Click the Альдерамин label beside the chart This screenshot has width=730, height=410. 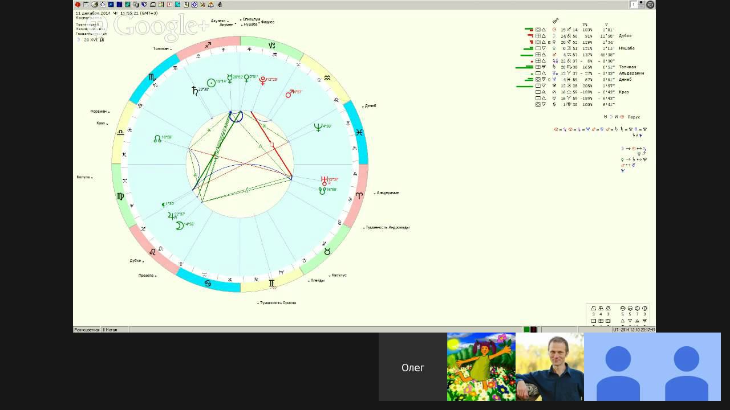[x=388, y=193]
